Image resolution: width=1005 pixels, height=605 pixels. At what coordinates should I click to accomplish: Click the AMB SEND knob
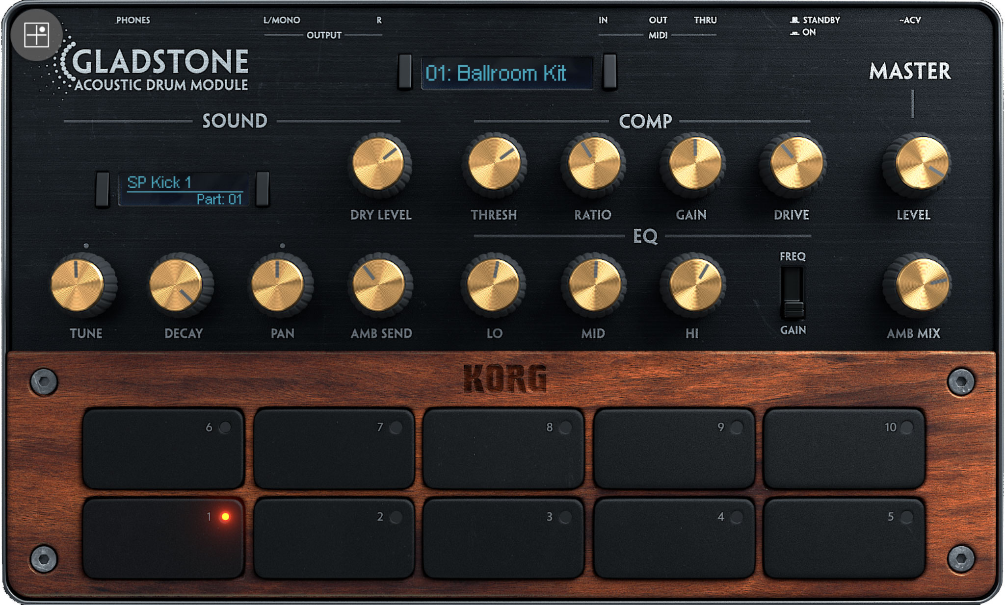pyautogui.click(x=380, y=284)
